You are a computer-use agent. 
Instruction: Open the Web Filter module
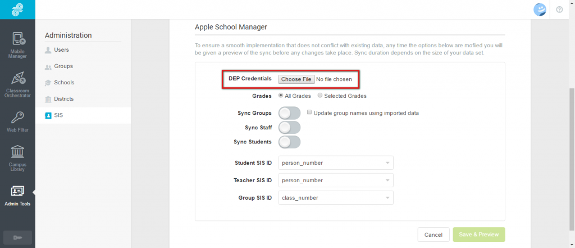(17, 122)
